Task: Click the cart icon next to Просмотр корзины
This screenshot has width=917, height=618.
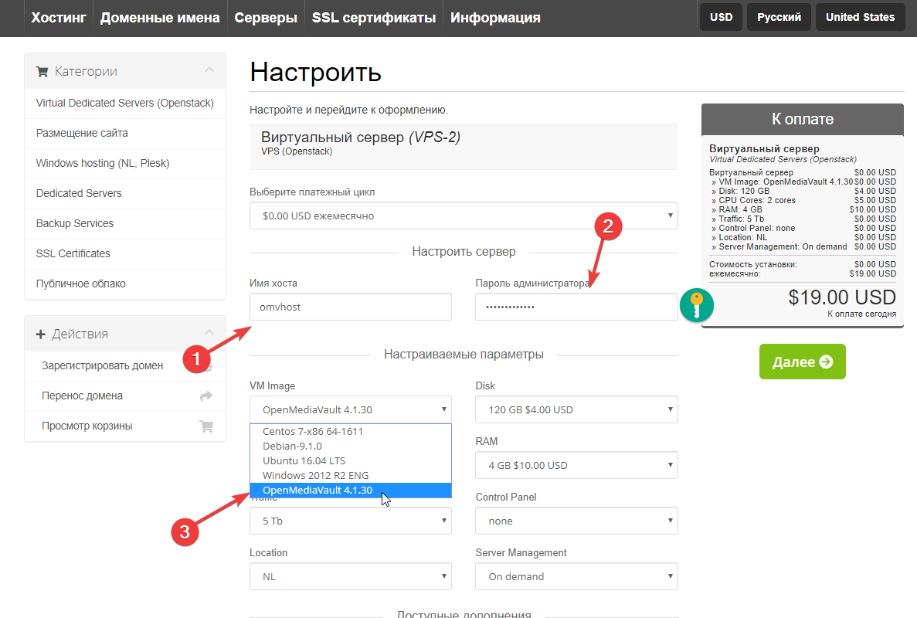Action: 205,426
